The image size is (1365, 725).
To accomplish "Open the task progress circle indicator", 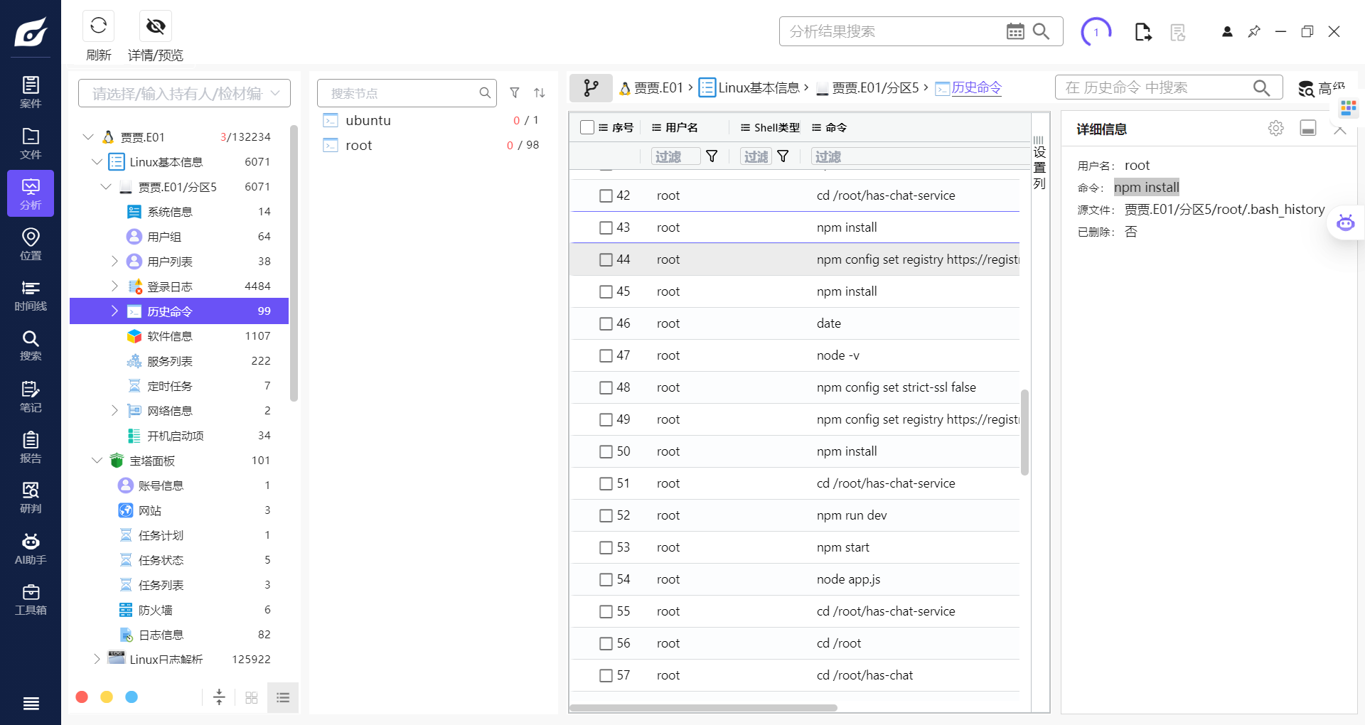I will (1096, 32).
